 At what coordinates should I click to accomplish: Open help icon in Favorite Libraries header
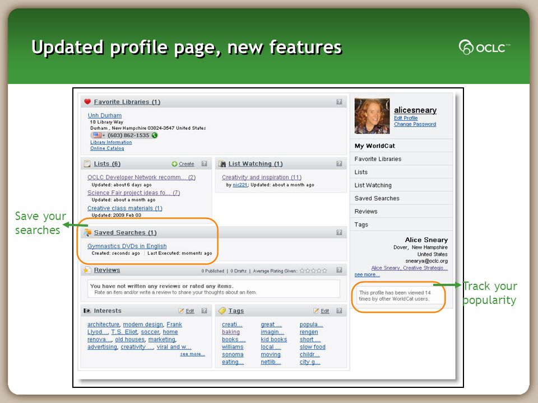[x=339, y=102]
